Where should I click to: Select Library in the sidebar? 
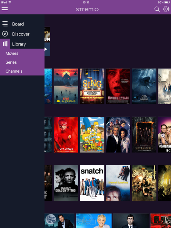19,44
